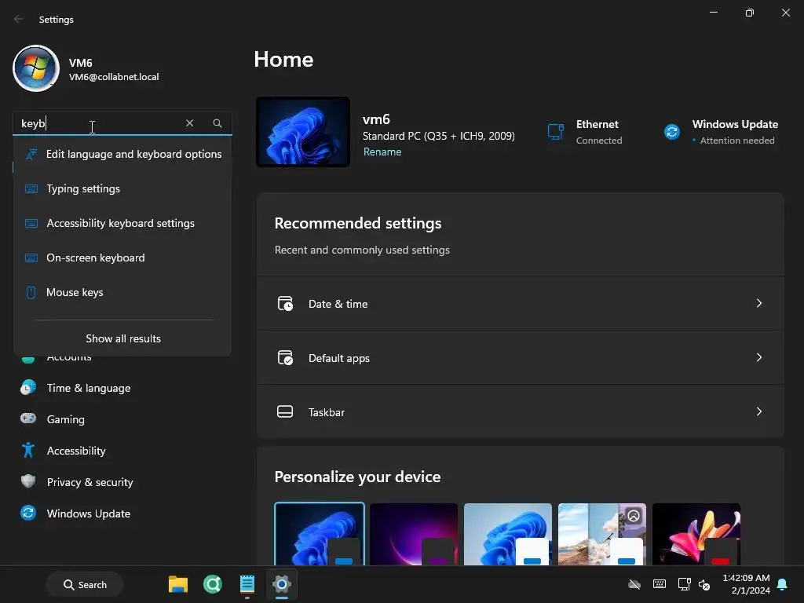This screenshot has height=603, width=804.
Task: Select the light blue bloom theme thumbnail
Action: (508, 534)
